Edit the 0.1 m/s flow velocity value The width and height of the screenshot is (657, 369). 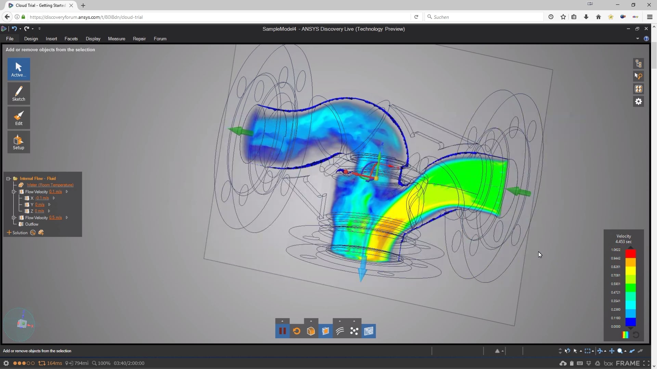tap(55, 192)
